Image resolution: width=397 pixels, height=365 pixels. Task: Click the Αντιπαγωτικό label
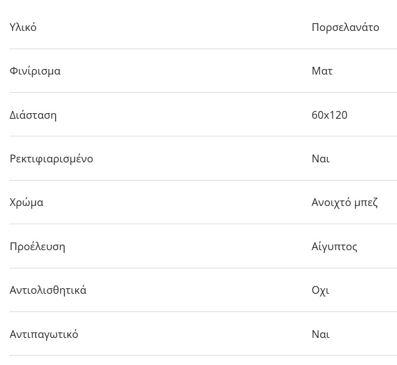(x=44, y=334)
